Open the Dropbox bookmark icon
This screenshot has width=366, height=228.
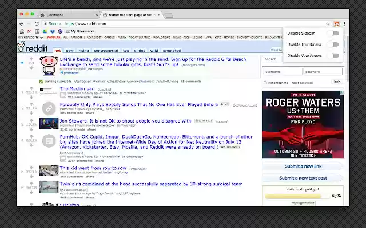click(53, 31)
